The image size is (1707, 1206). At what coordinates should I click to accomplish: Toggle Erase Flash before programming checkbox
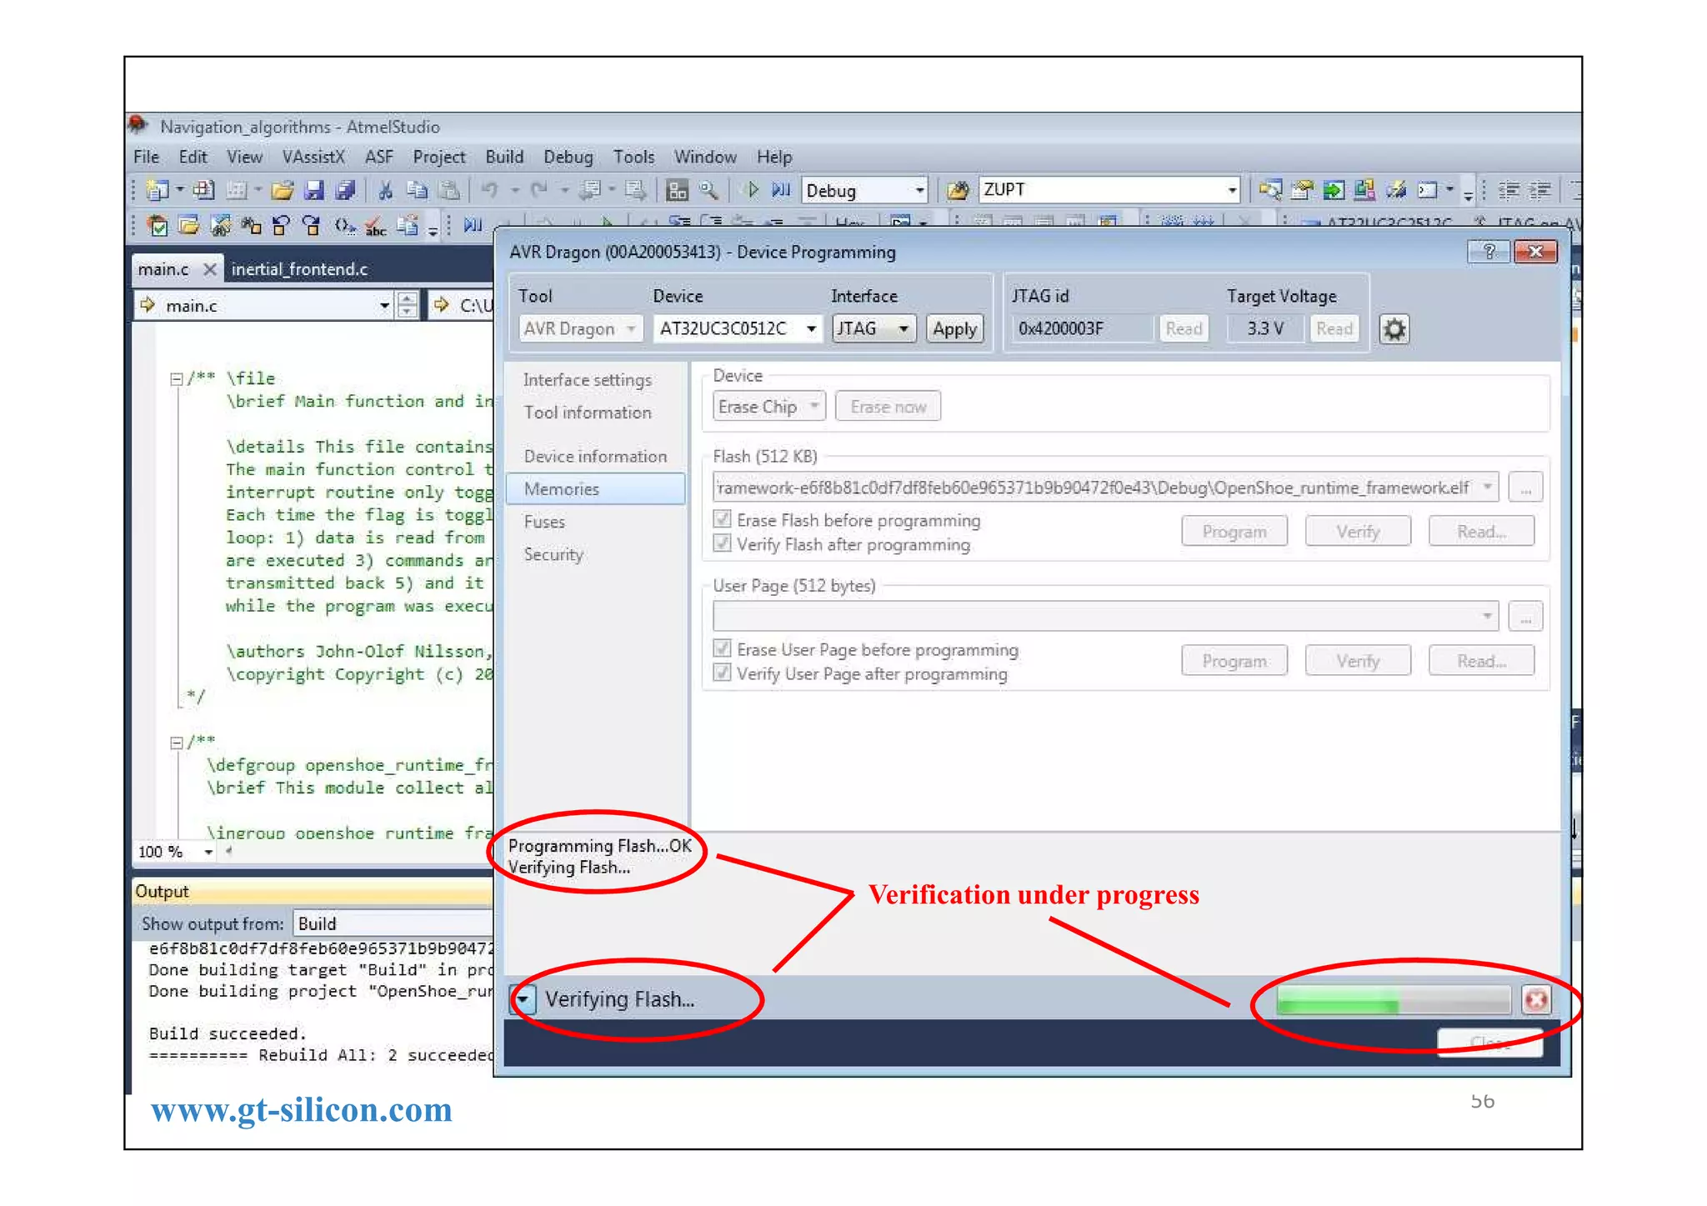click(723, 519)
